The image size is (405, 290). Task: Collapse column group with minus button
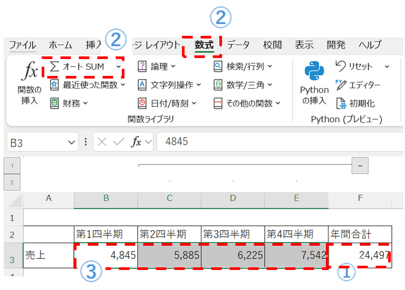(x=360, y=166)
